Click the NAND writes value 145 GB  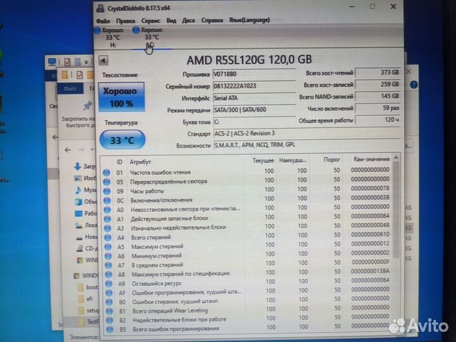pos(377,96)
